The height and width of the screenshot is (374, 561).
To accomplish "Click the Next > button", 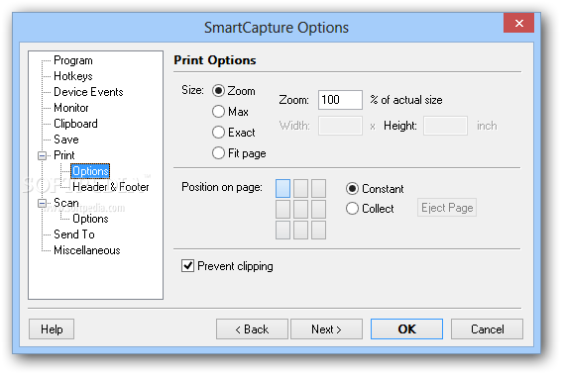I will (x=326, y=329).
